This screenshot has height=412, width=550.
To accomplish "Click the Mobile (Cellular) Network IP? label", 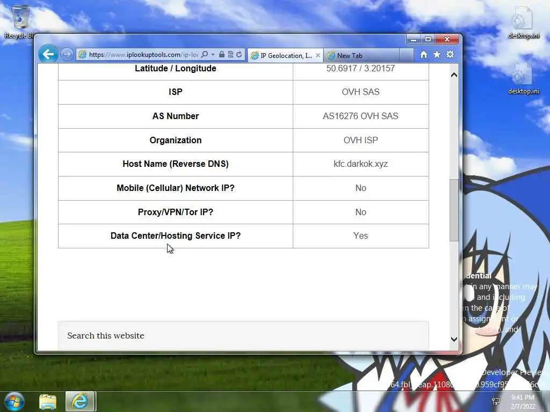I will pos(176,188).
